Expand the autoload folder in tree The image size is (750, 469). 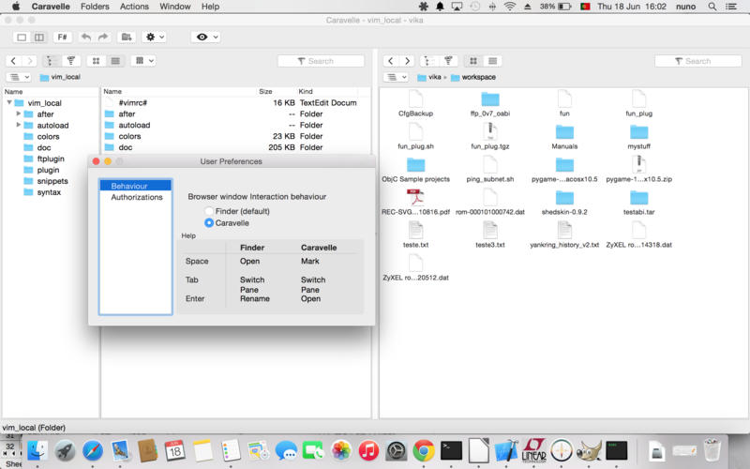[x=19, y=125]
